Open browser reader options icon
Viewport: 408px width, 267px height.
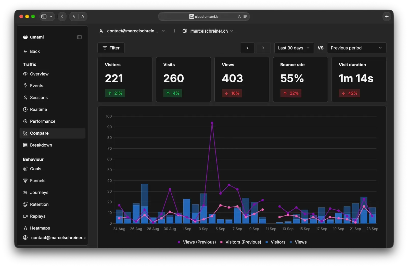pos(245,17)
